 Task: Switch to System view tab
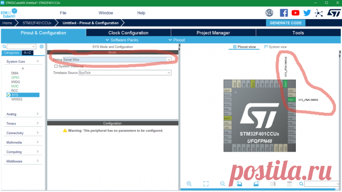(275, 47)
